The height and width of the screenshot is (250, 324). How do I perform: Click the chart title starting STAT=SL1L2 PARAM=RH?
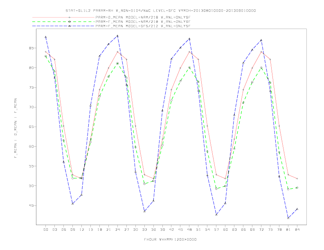pyautogui.click(x=161, y=11)
